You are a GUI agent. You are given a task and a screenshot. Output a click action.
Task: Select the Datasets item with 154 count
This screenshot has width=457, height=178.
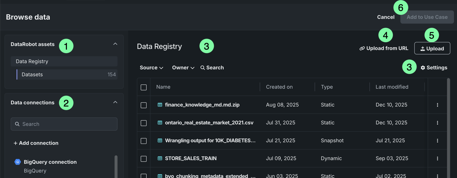point(67,74)
